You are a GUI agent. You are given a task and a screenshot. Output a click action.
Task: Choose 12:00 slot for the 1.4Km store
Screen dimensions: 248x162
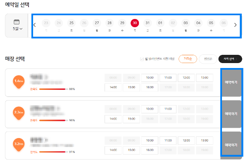(186, 78)
